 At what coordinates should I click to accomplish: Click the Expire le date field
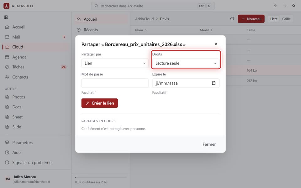(x=186, y=83)
